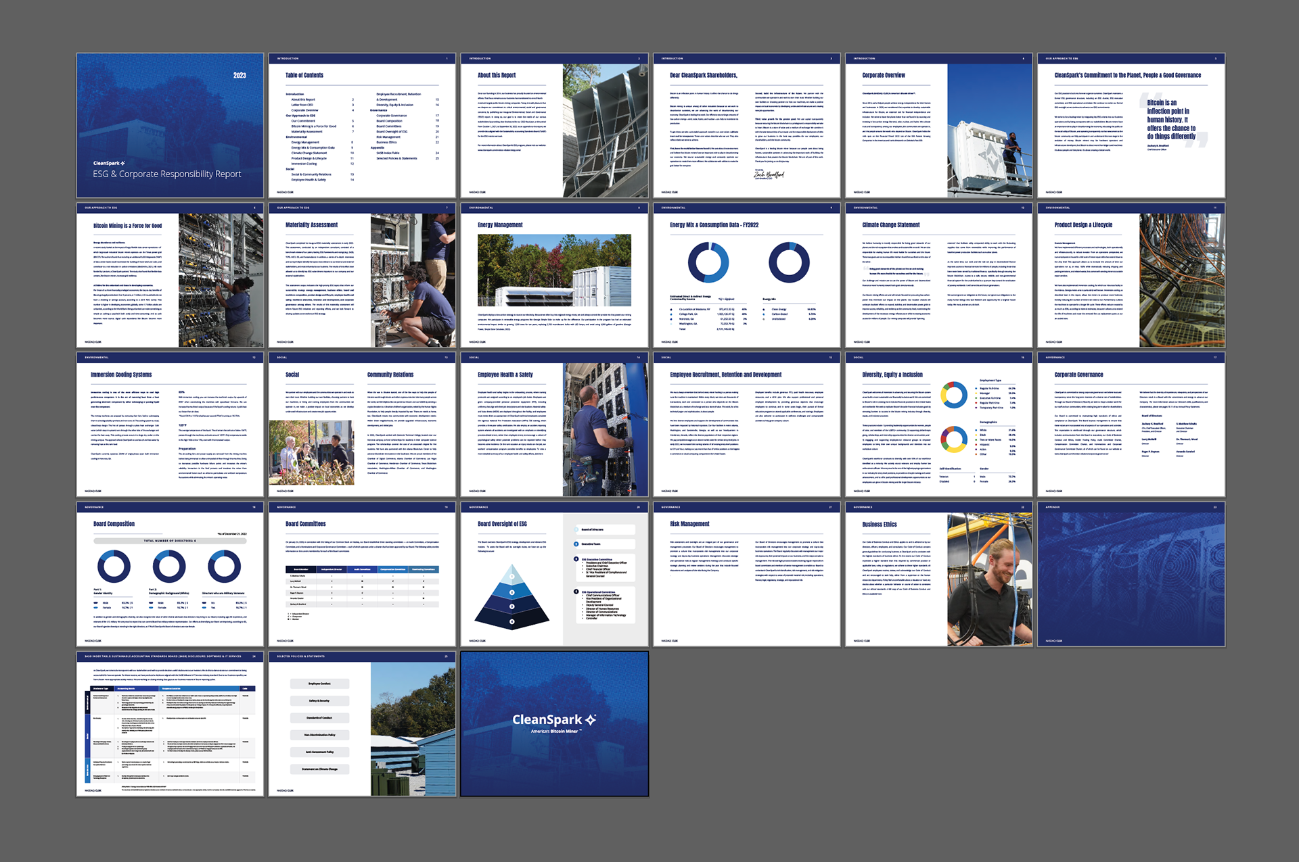Open the Immersion Cooling Systems page
1299x862 pixels.
click(x=170, y=425)
